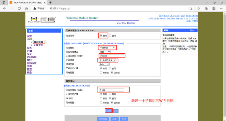Click the 添加 virtual interface button
The image size is (226, 121).
click(x=109, y=111)
